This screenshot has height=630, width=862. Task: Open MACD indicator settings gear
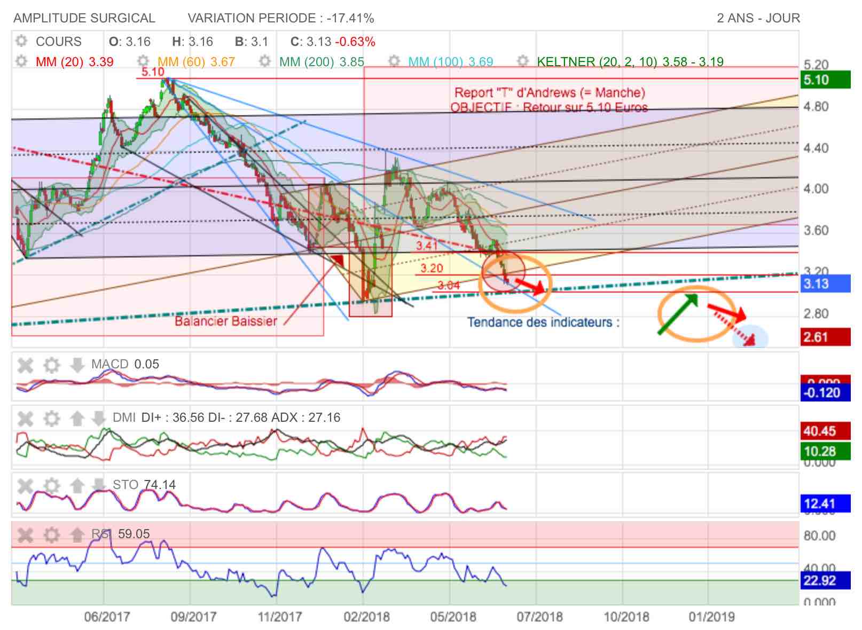[x=51, y=365]
